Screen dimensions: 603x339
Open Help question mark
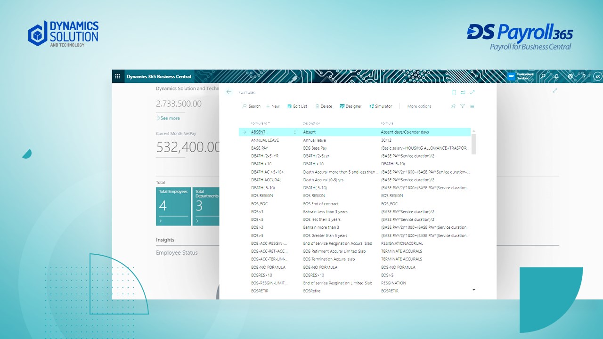tap(584, 76)
